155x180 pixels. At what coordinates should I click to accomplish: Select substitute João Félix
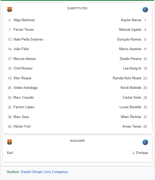[x=21, y=49]
